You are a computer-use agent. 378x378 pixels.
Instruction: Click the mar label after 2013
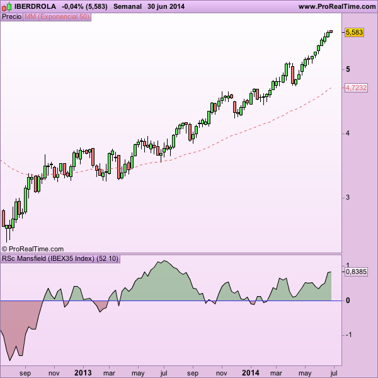[109, 374]
